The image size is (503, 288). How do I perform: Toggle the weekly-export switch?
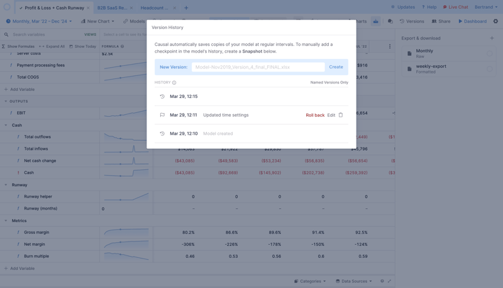[489, 69]
